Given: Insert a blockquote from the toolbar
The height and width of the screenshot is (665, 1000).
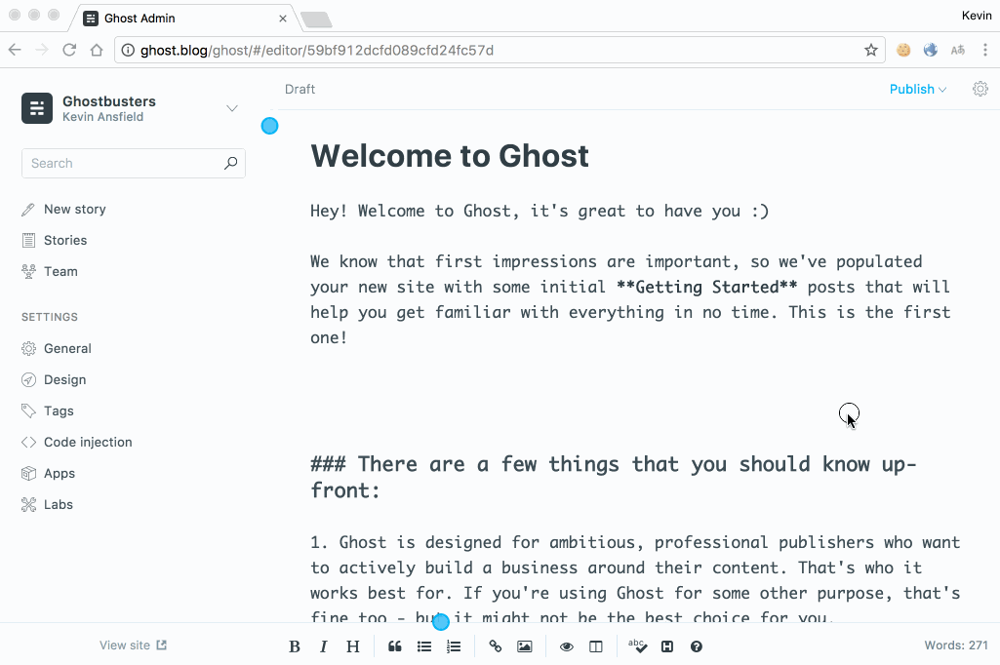Looking at the screenshot, I should tap(395, 646).
